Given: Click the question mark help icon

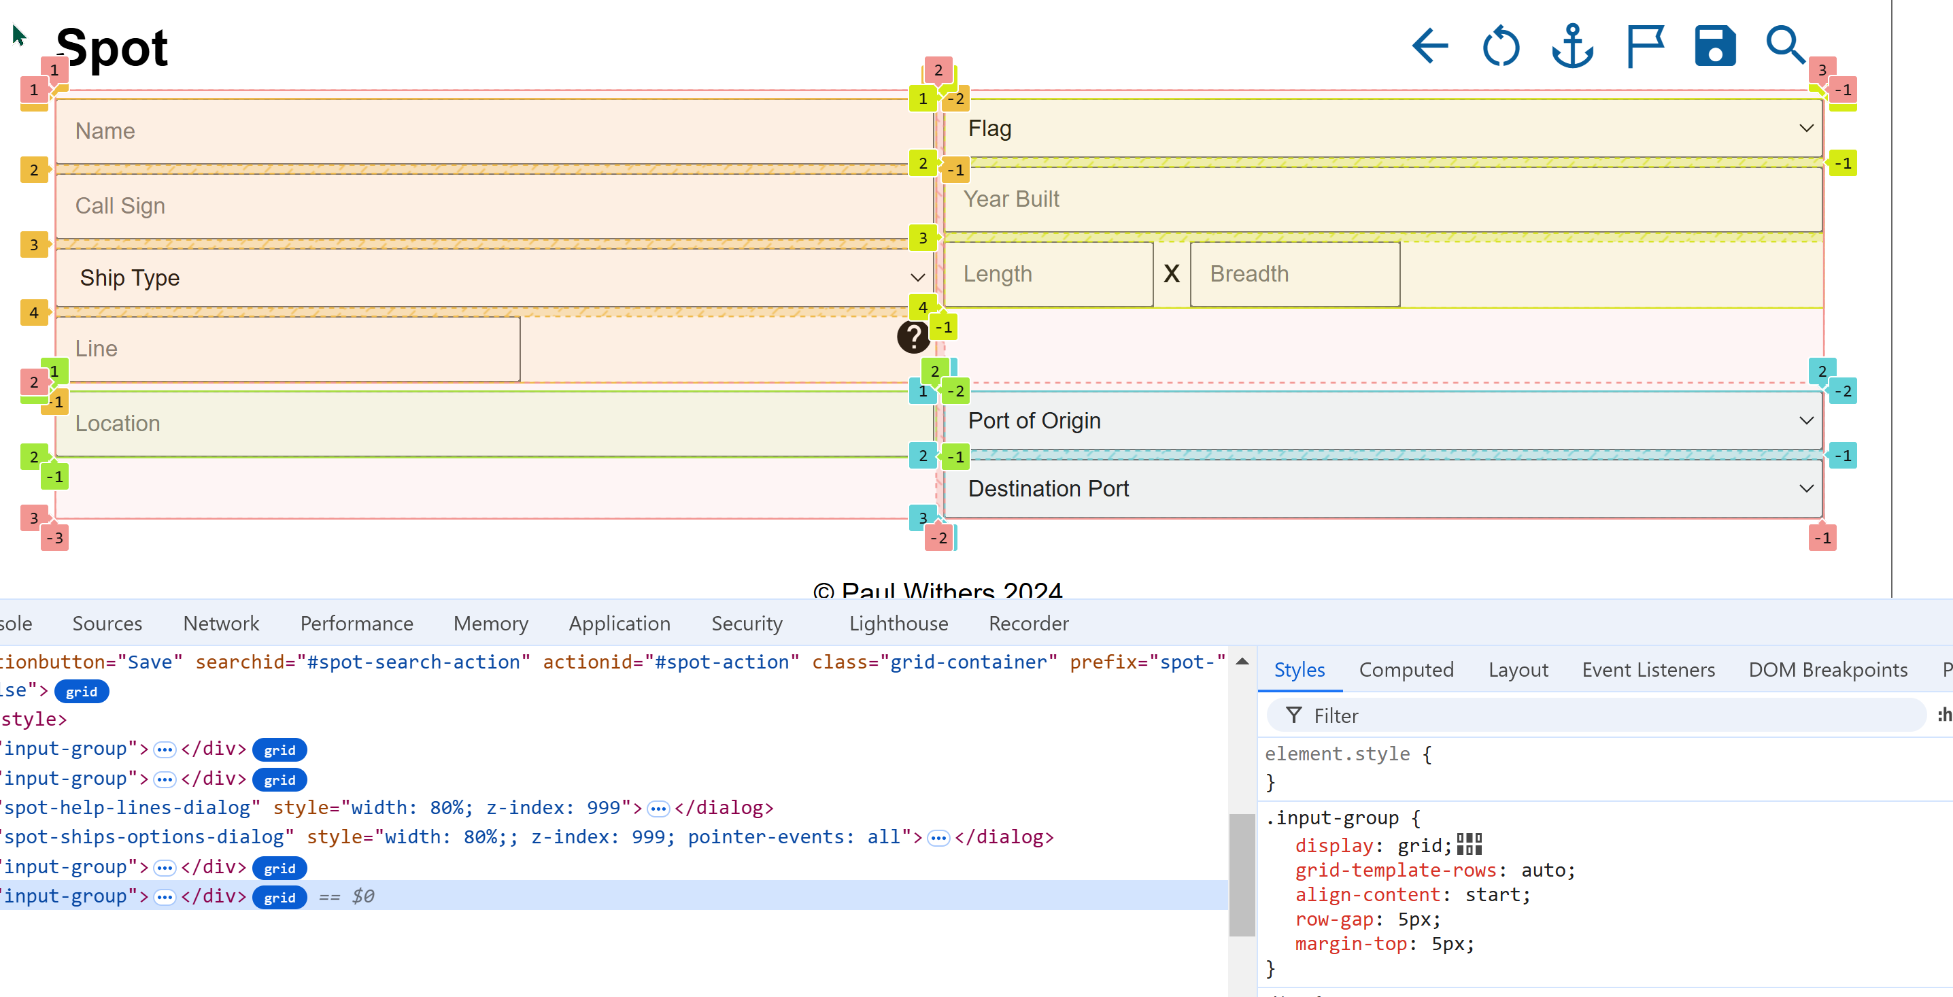Looking at the screenshot, I should coord(913,337).
